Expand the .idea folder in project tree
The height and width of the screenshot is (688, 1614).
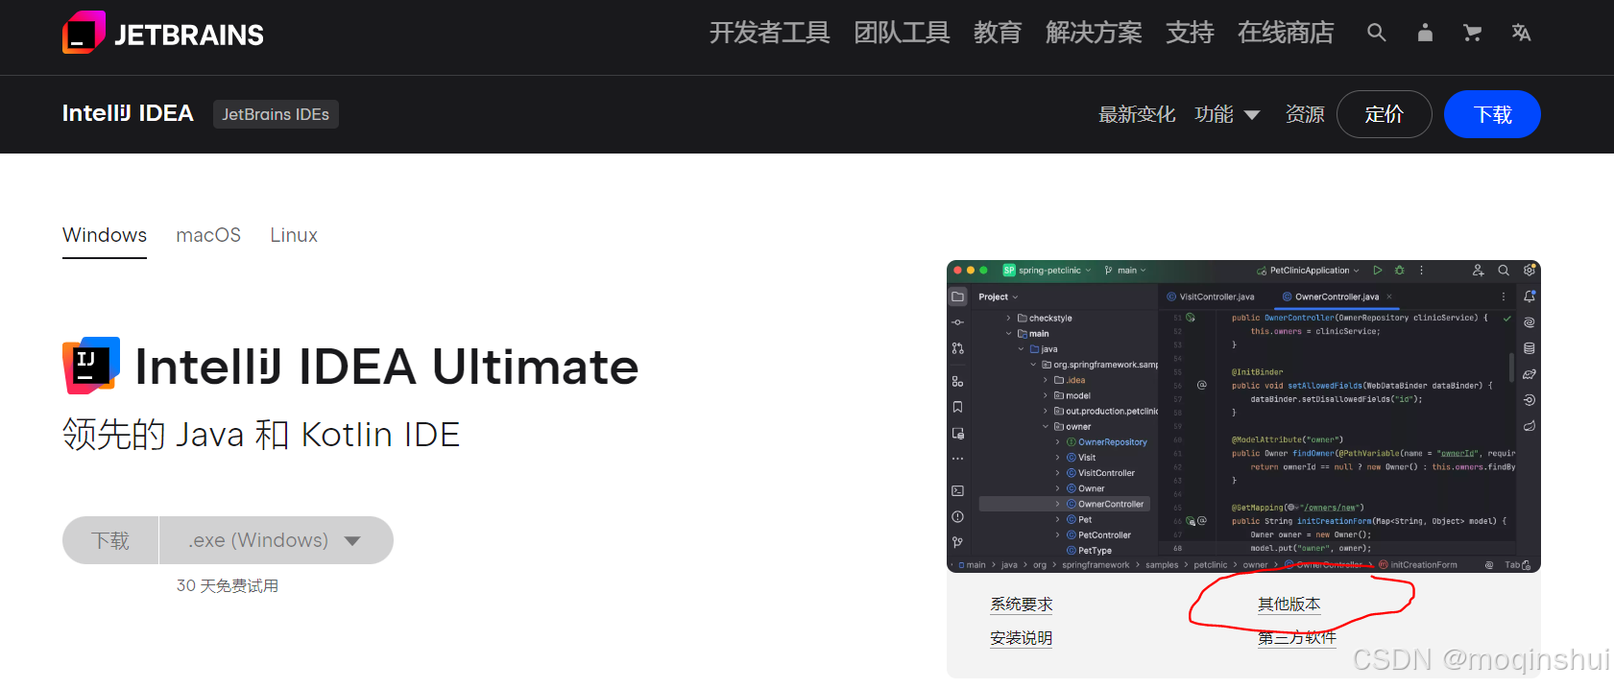pyautogui.click(x=1046, y=380)
